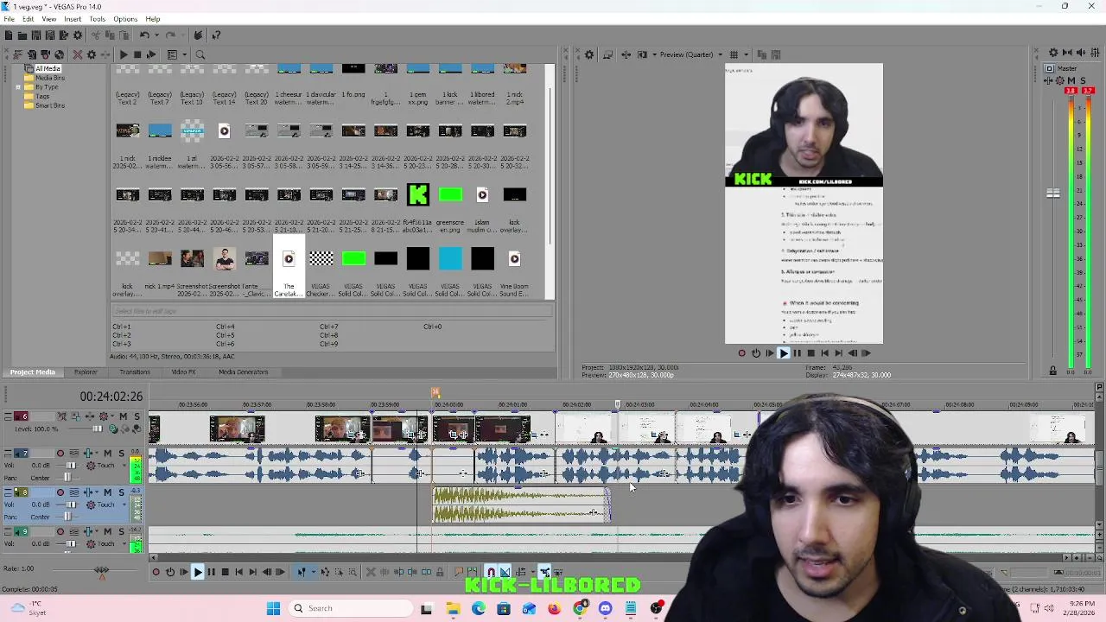The width and height of the screenshot is (1106, 622).
Task: Open Video Output FX in preview toolbar
Action: click(626, 54)
